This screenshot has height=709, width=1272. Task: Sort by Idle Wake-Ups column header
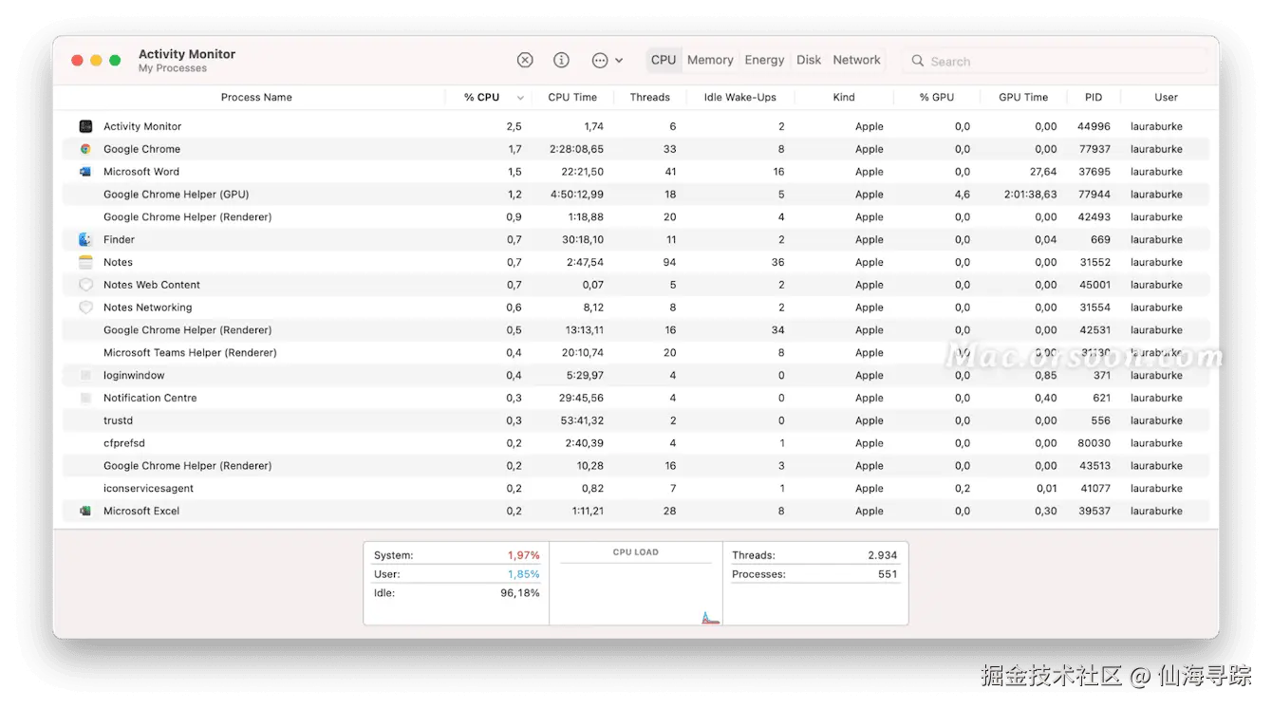[739, 97]
